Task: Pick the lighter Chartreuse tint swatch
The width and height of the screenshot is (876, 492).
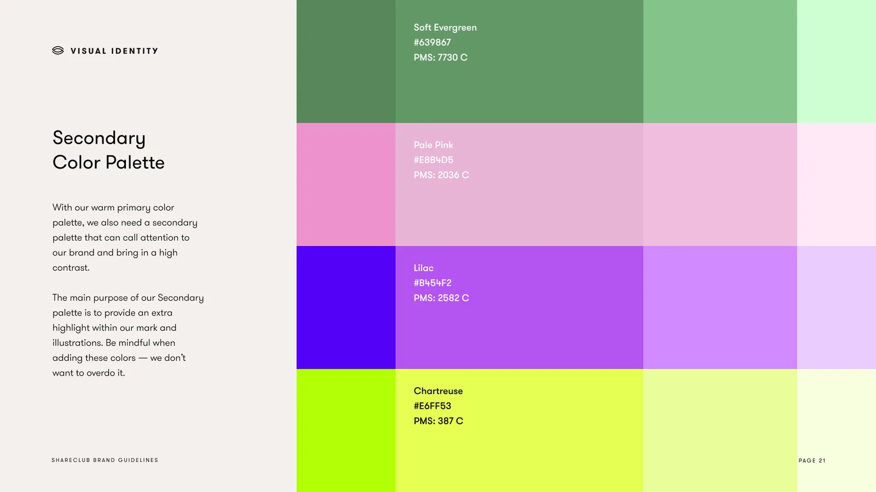Action: click(720, 430)
